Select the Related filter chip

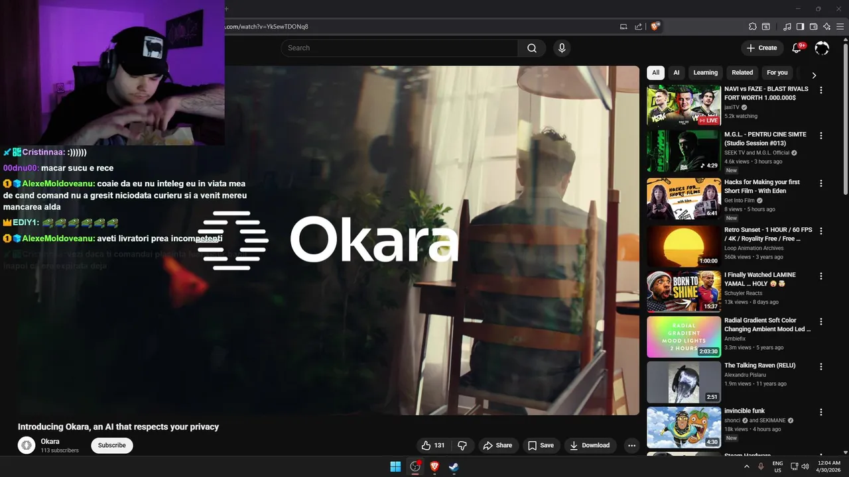click(742, 73)
